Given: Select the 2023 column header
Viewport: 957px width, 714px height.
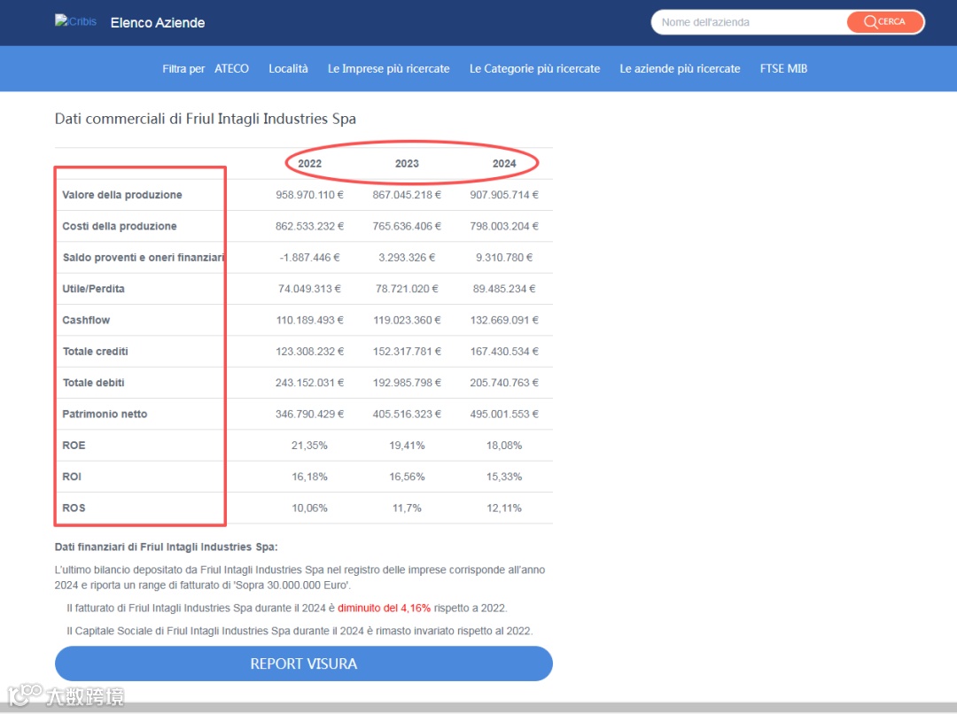Looking at the screenshot, I should point(407,164).
